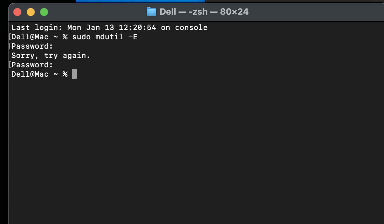Viewport: 384px width, 224px height.
Task: Click the gray block cursor at the prompt
Action: [74, 74]
